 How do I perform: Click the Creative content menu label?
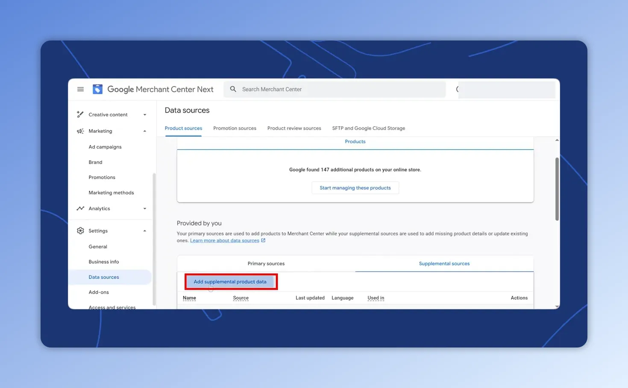point(108,115)
